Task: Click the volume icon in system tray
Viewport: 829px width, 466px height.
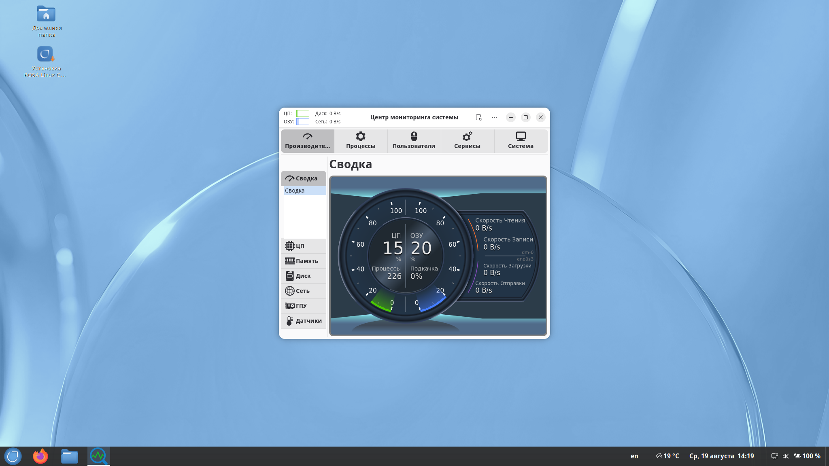Action: click(786, 456)
